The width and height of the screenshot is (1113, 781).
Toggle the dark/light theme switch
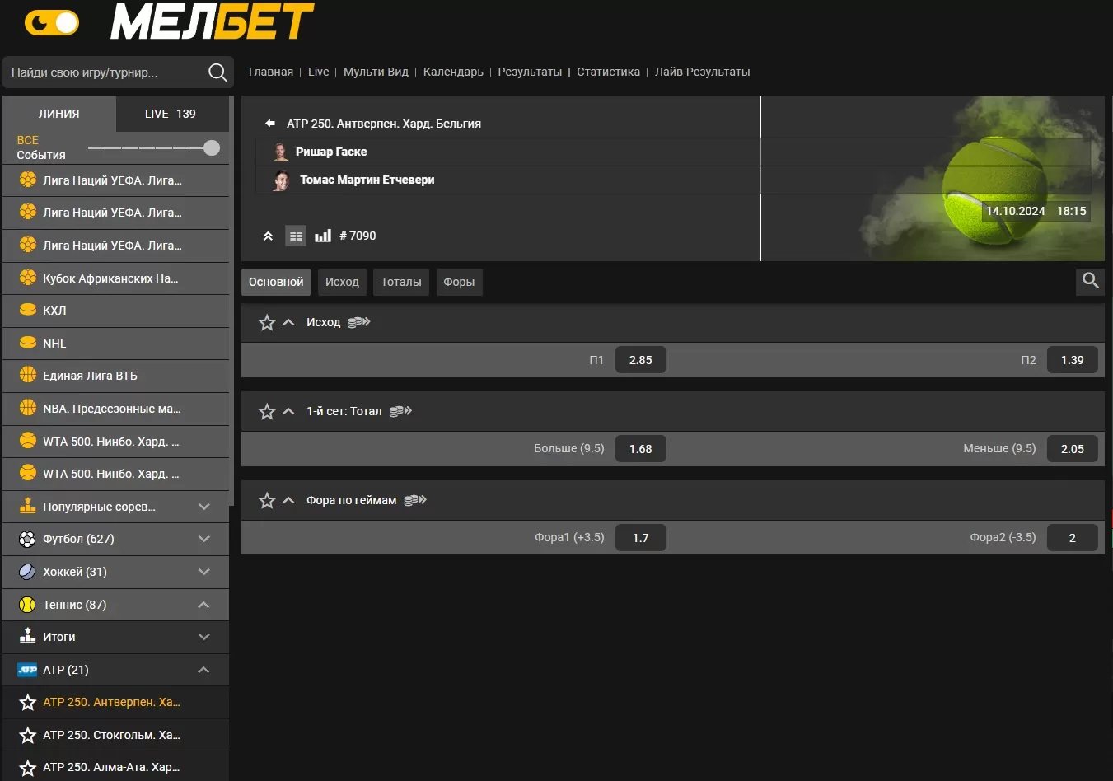(52, 23)
